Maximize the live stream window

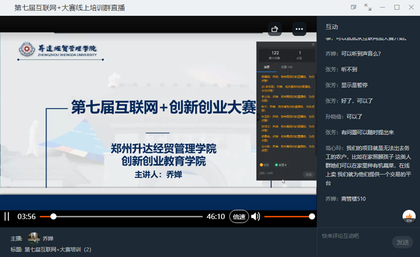tap(397, 7)
